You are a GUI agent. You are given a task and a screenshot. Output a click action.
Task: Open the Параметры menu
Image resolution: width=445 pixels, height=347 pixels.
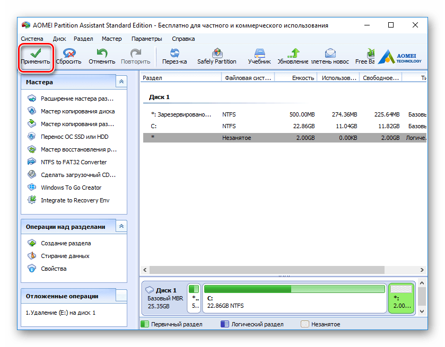point(146,39)
